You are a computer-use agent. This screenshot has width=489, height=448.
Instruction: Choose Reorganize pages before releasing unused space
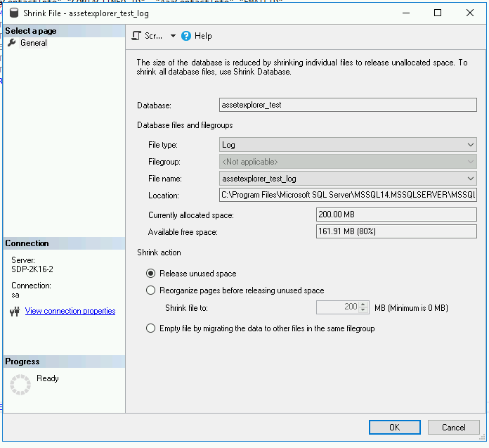point(150,290)
